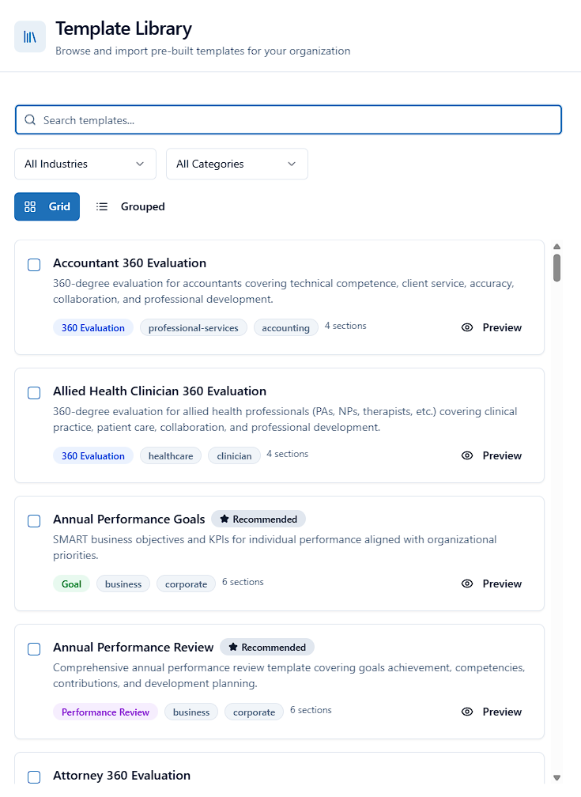Select the Annual Performance Review checkbox
The image size is (581, 797).
34,649
